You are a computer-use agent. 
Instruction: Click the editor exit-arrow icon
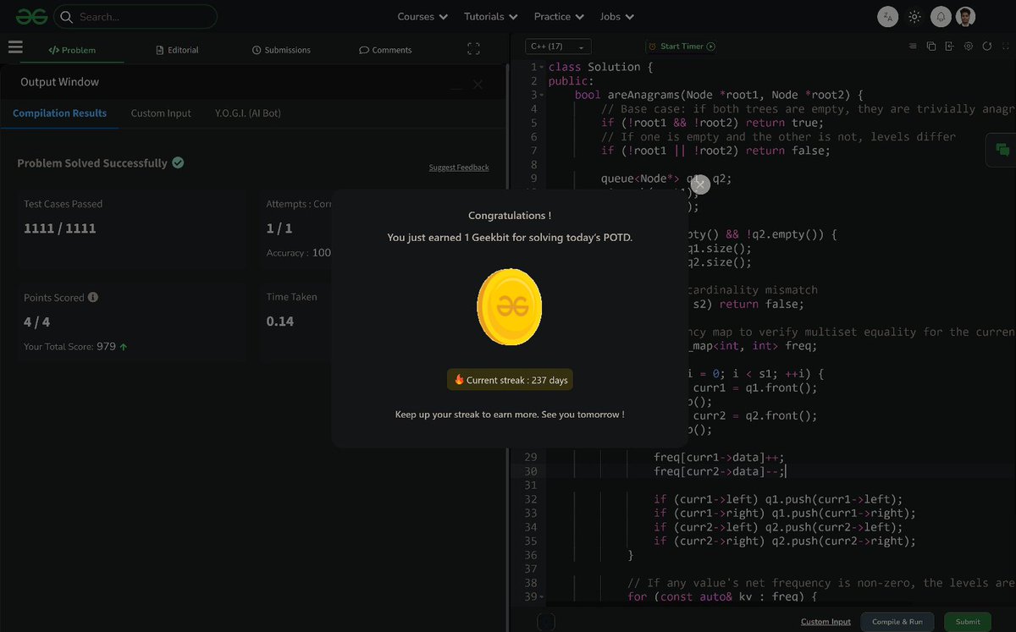pos(950,47)
